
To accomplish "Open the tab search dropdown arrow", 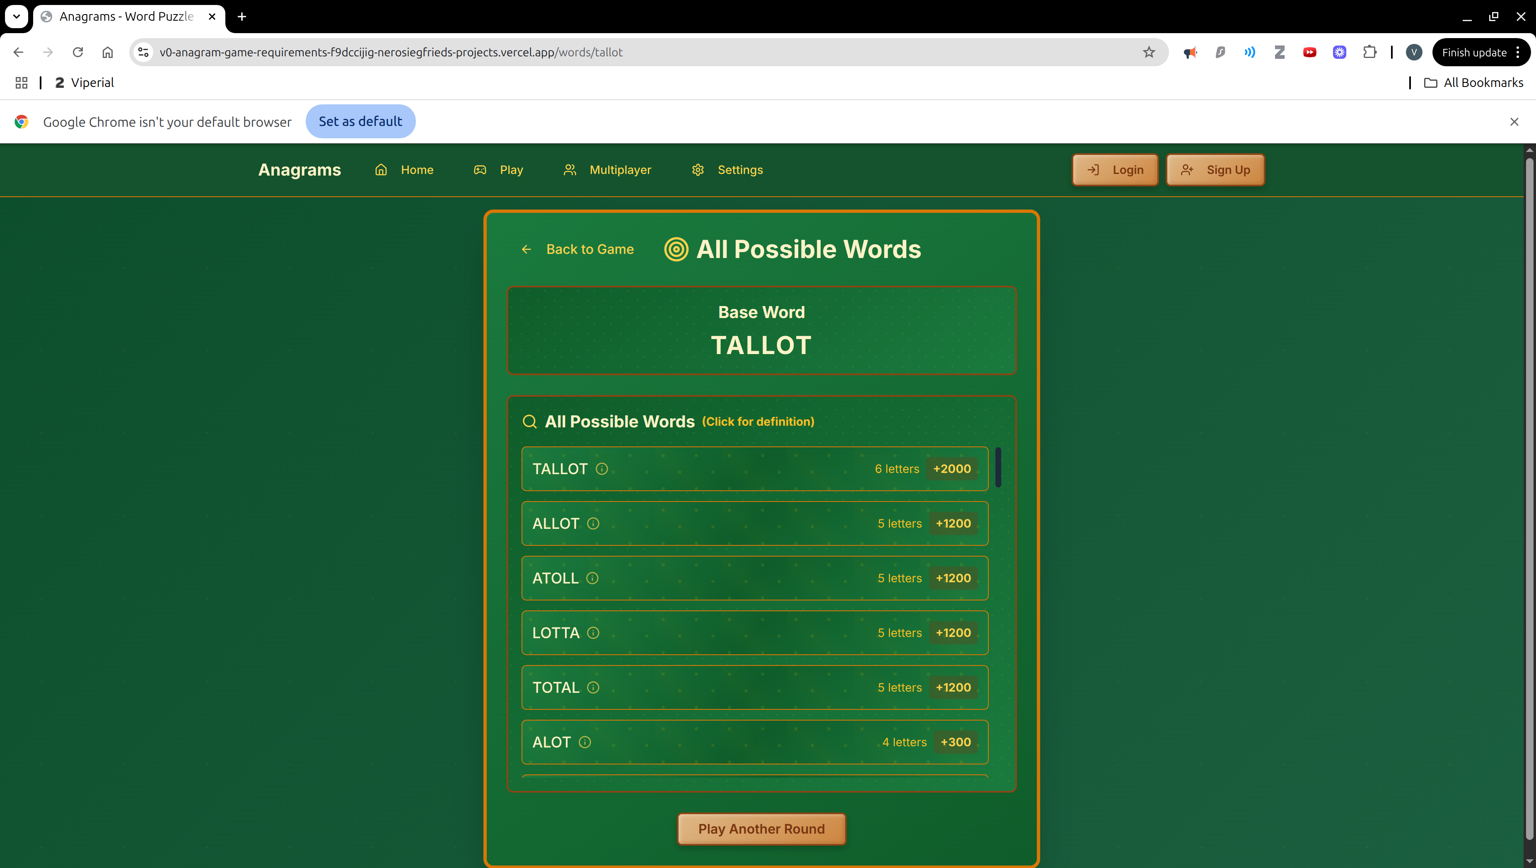I will pyautogui.click(x=16, y=16).
